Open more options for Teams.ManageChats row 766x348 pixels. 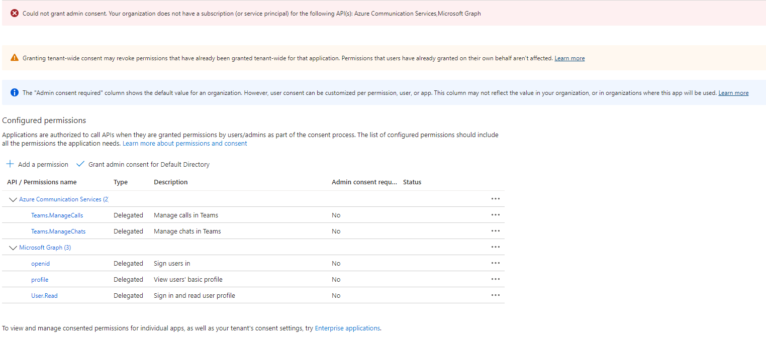tap(496, 231)
